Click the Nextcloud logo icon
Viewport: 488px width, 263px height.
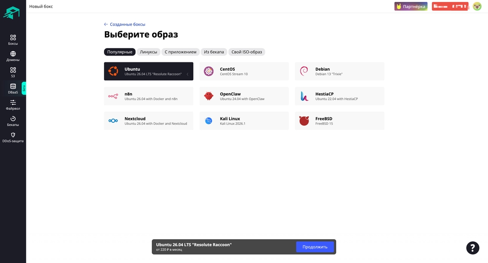pos(113,121)
